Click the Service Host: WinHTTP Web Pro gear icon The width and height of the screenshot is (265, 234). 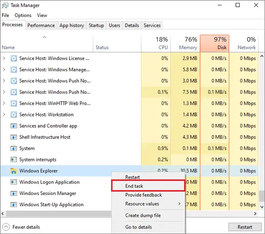(14, 103)
